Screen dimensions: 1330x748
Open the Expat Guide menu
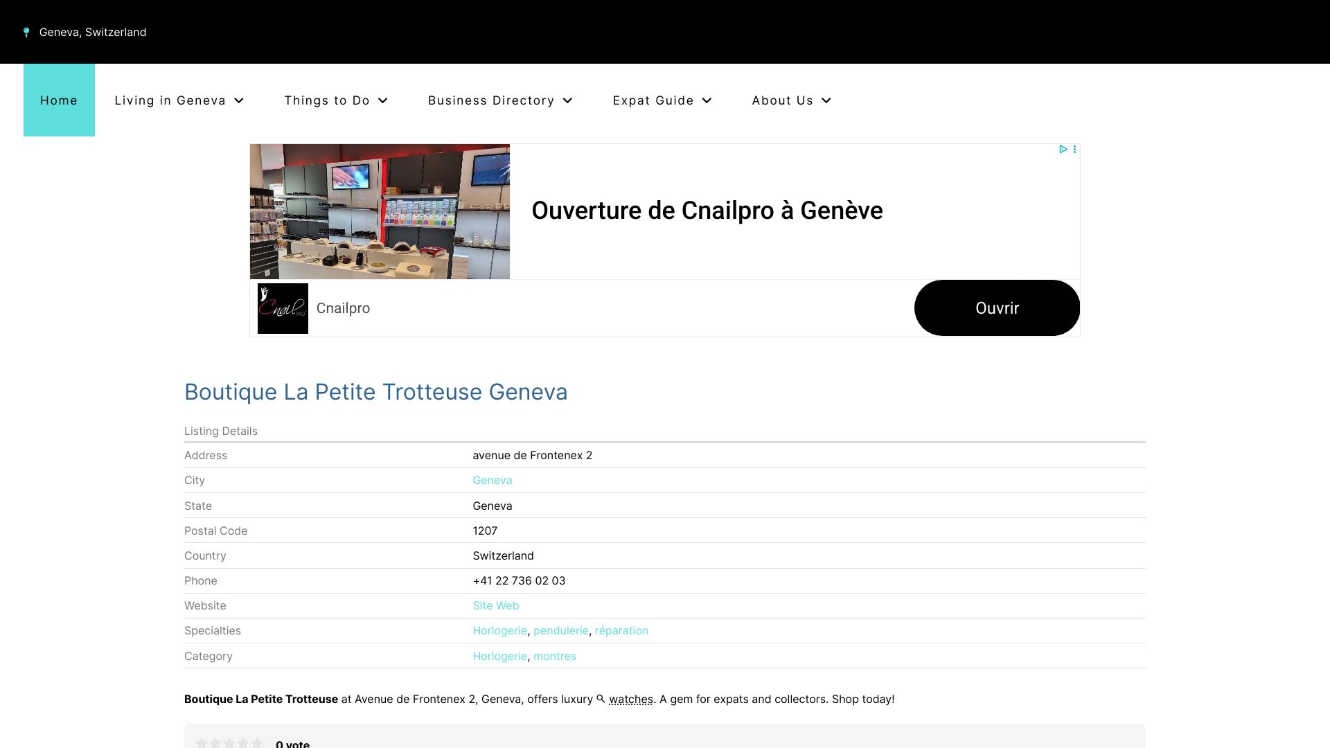pos(662,100)
